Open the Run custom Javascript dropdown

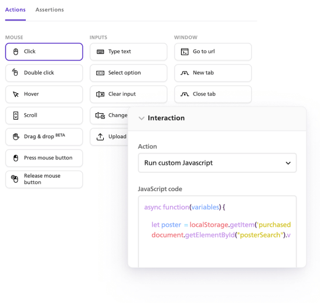click(x=217, y=163)
